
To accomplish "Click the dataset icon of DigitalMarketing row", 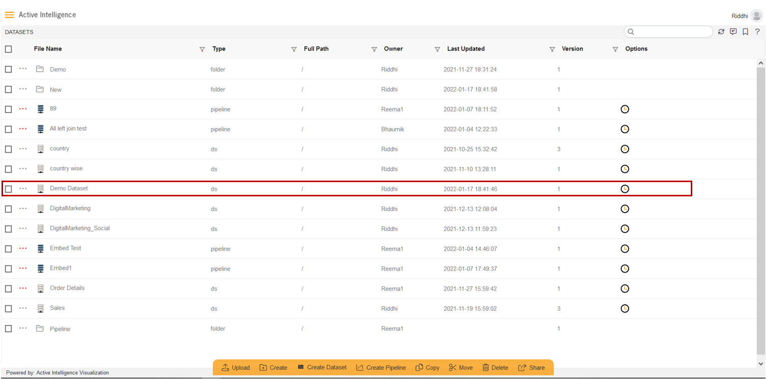I will (41, 209).
